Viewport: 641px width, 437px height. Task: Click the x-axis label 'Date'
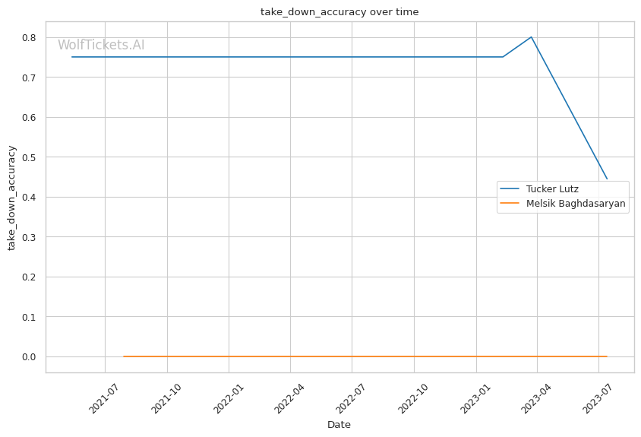(x=339, y=424)
